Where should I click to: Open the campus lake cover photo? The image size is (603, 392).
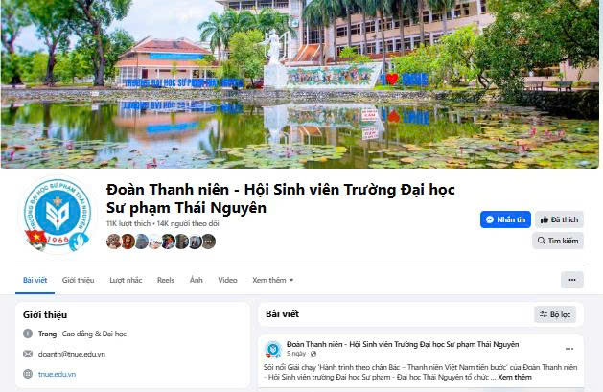point(300,84)
